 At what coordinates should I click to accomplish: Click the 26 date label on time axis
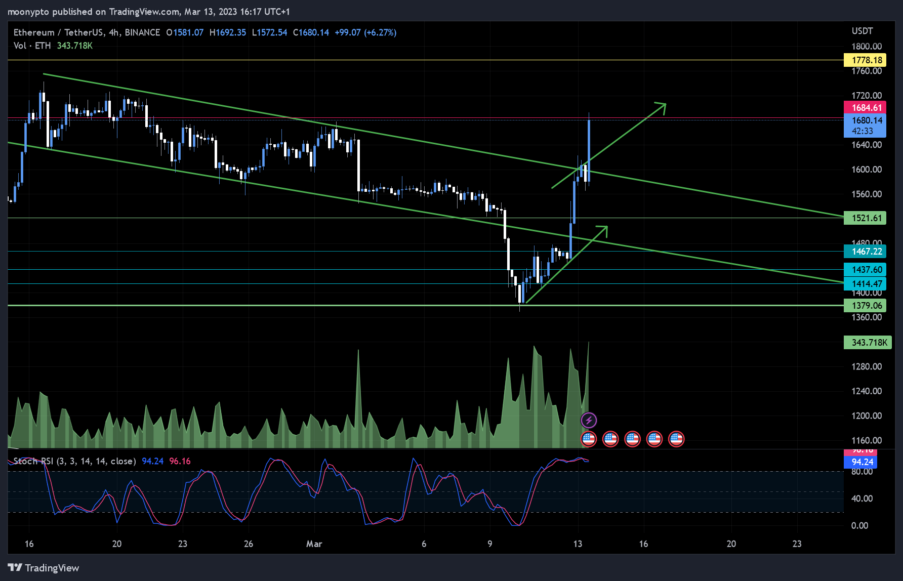pyautogui.click(x=249, y=544)
